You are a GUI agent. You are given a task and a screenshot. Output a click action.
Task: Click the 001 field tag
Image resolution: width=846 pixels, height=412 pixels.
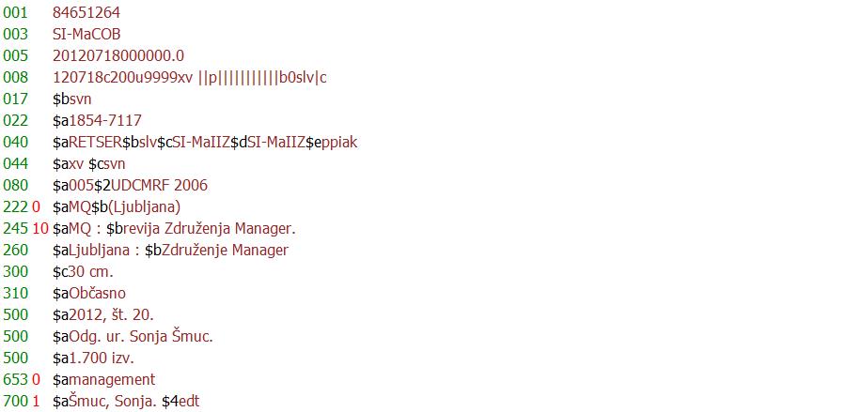click(x=15, y=13)
